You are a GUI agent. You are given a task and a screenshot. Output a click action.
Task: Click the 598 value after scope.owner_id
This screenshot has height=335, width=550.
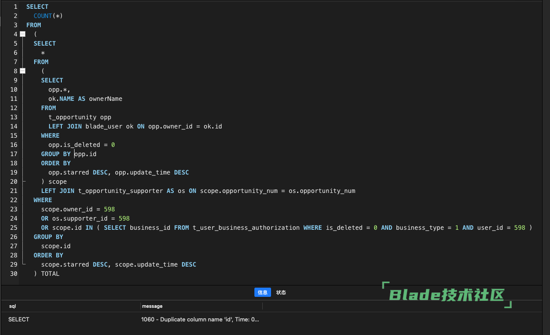(x=109, y=209)
